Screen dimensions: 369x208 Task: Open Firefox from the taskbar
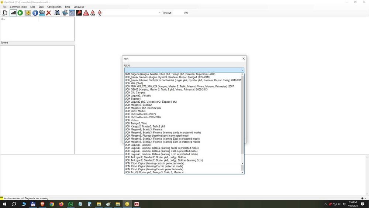[61, 204]
